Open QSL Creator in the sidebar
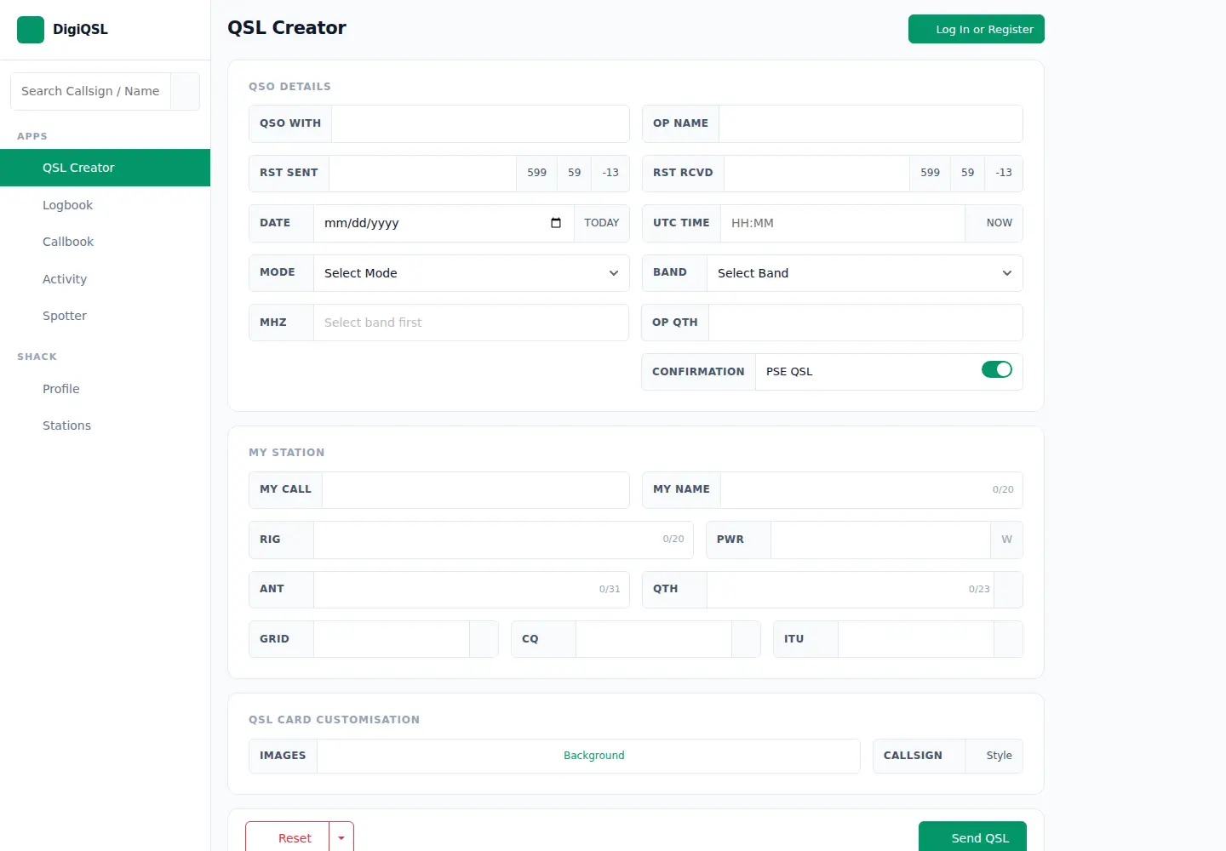The width and height of the screenshot is (1226, 851). [x=106, y=168]
